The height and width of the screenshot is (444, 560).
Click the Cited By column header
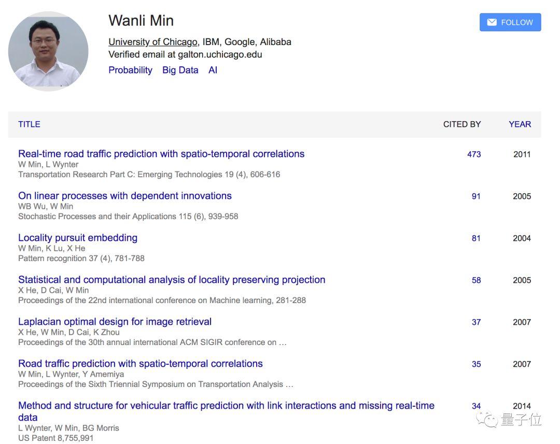pyautogui.click(x=461, y=124)
